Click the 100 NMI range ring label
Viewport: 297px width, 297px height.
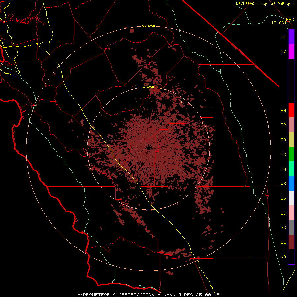[x=148, y=26]
